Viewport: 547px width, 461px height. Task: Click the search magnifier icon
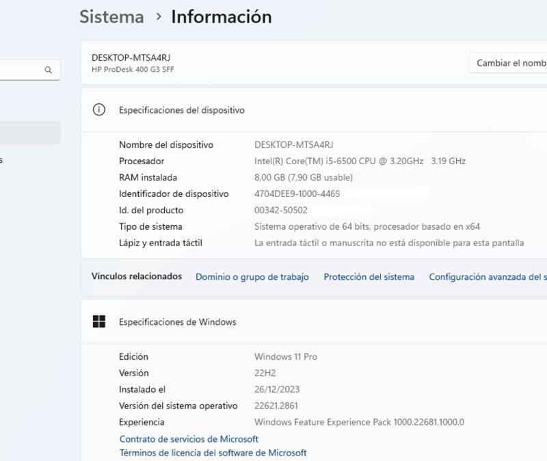(49, 70)
